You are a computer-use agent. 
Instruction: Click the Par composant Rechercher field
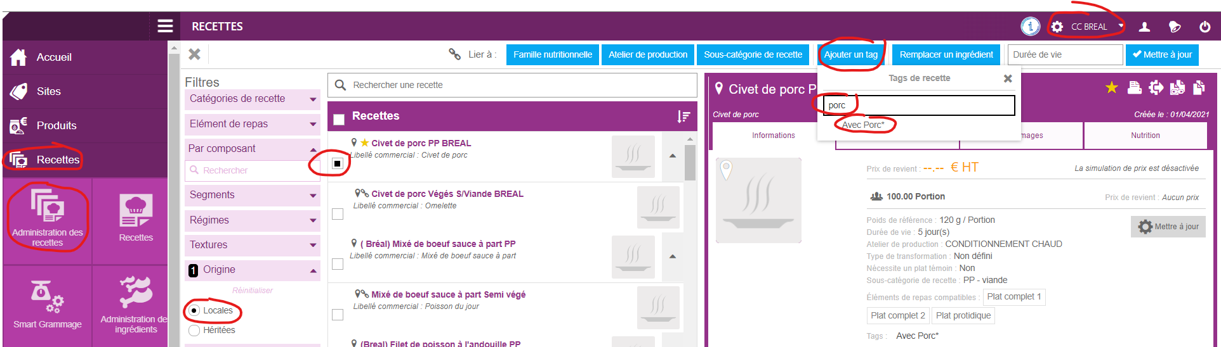point(253,170)
